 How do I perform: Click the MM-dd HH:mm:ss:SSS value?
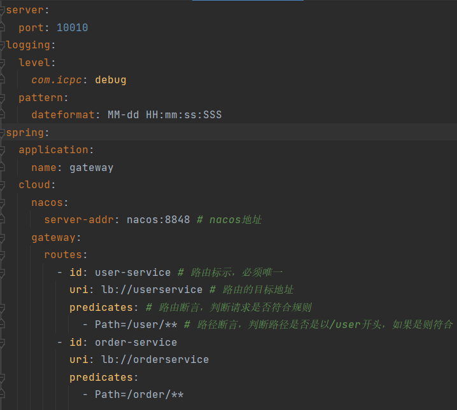(x=165, y=115)
